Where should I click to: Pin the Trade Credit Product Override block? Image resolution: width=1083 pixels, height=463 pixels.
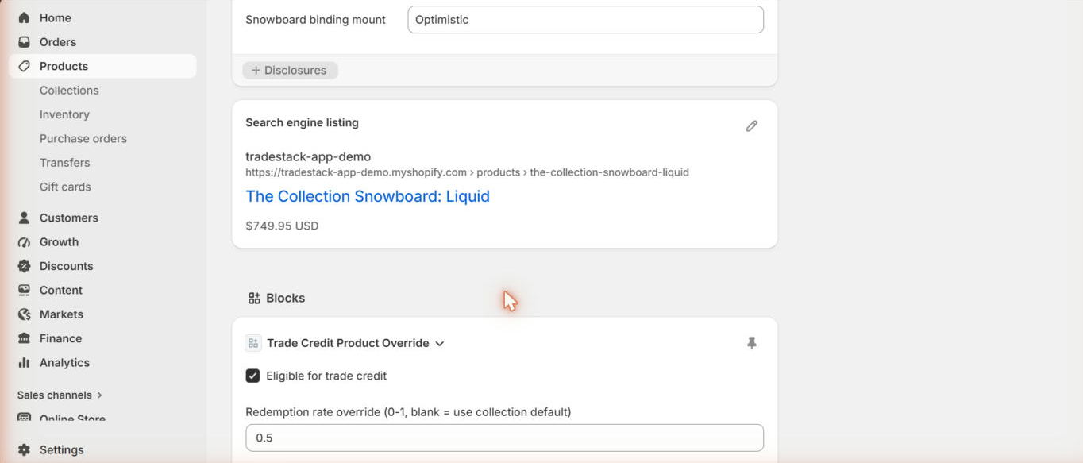point(751,343)
